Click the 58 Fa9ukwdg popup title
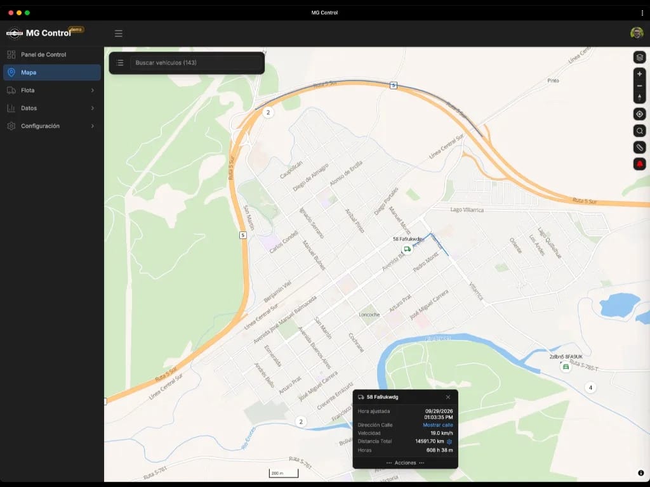 coord(382,397)
